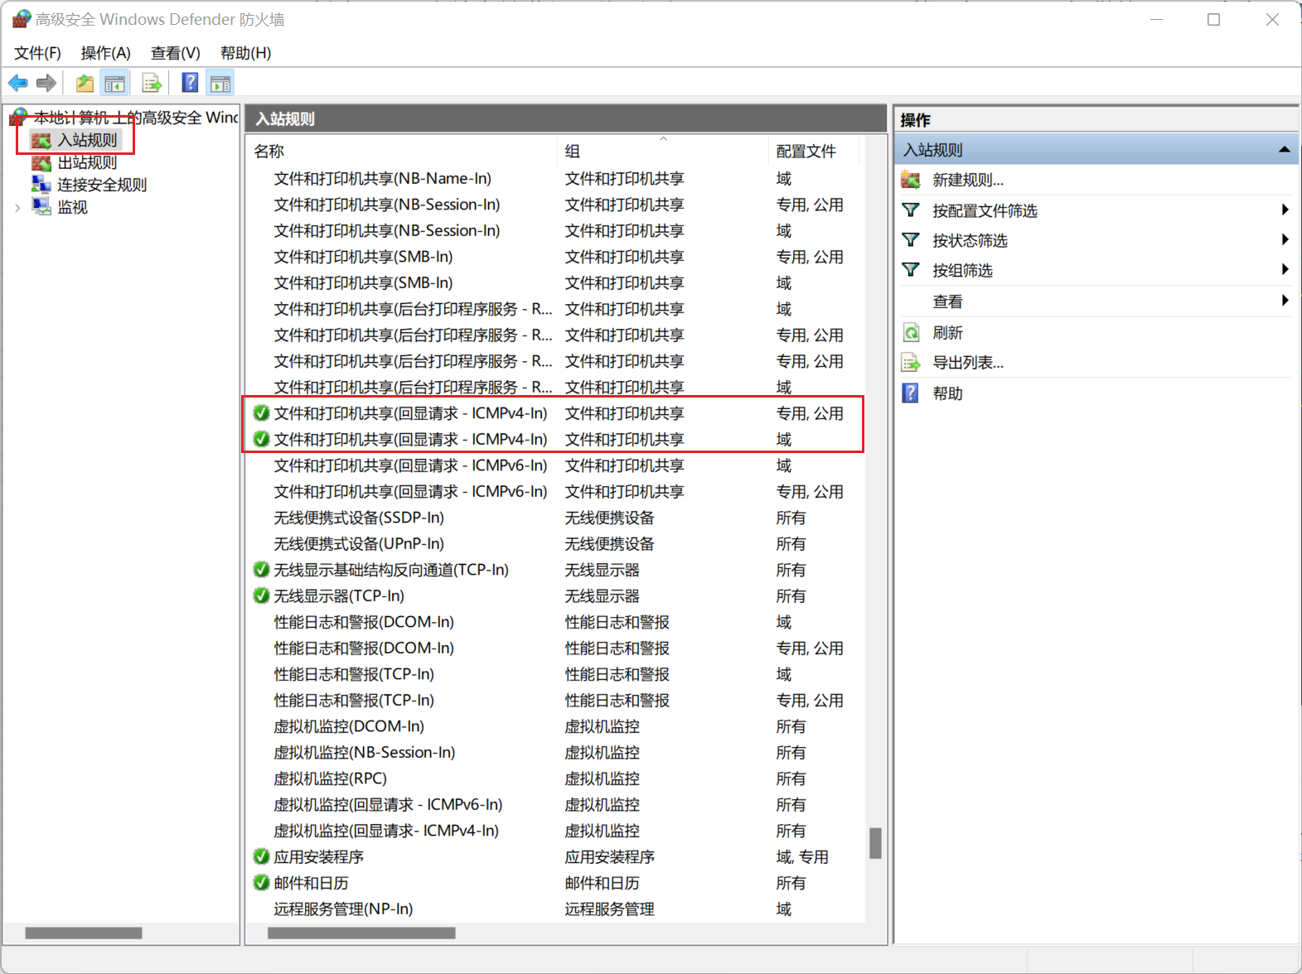This screenshot has width=1302, height=974.
Task: Click 刷新 action link
Action: (947, 333)
